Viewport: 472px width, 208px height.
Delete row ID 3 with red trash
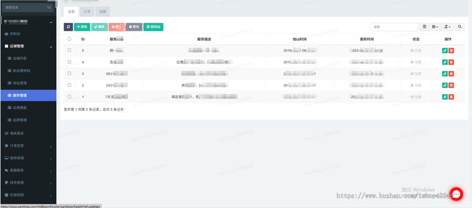click(451, 73)
